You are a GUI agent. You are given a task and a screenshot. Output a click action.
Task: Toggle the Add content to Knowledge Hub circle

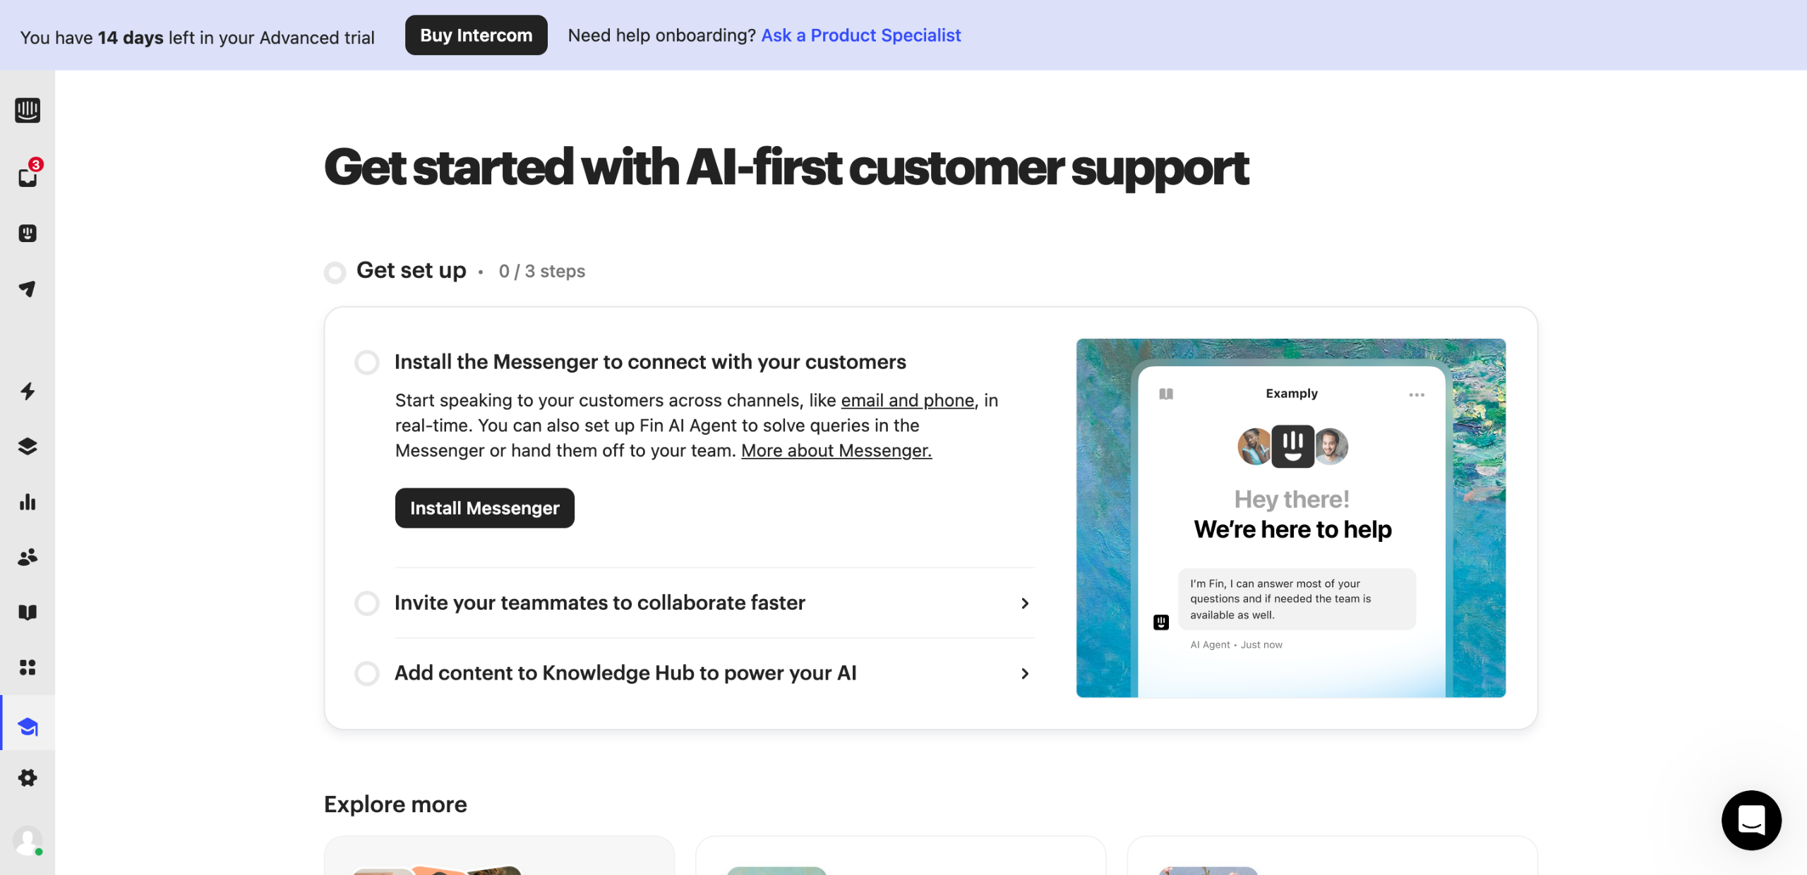pyautogui.click(x=367, y=673)
